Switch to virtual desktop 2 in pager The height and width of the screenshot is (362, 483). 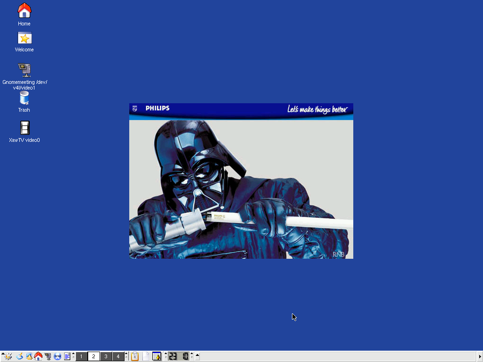click(94, 356)
